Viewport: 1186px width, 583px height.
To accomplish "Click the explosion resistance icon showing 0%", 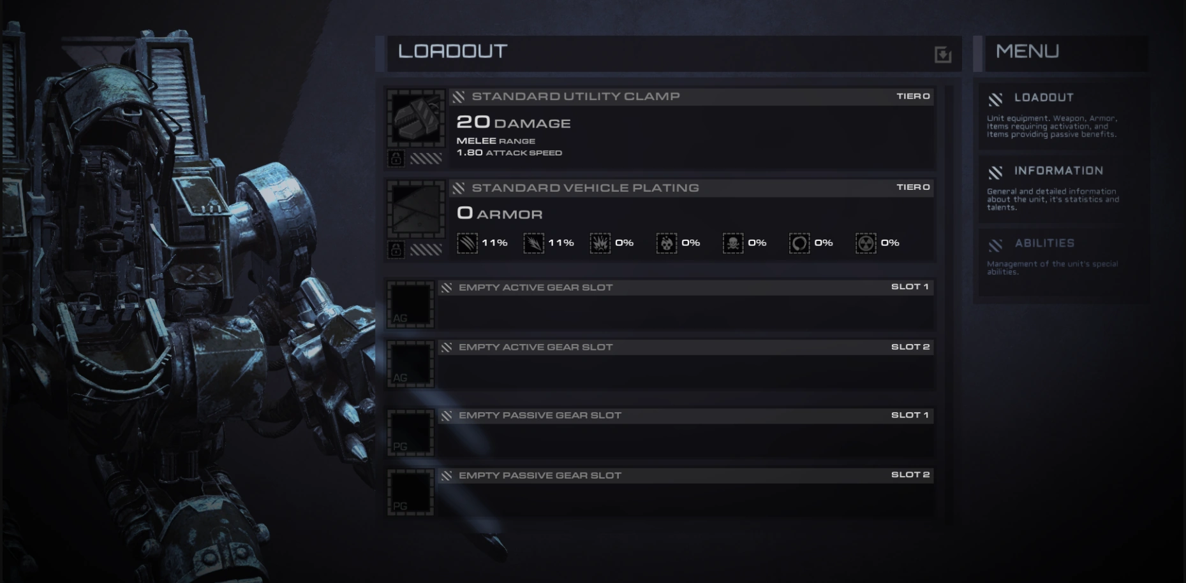I will [x=600, y=243].
